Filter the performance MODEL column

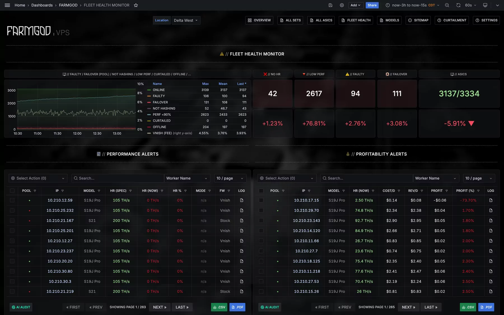(99, 191)
